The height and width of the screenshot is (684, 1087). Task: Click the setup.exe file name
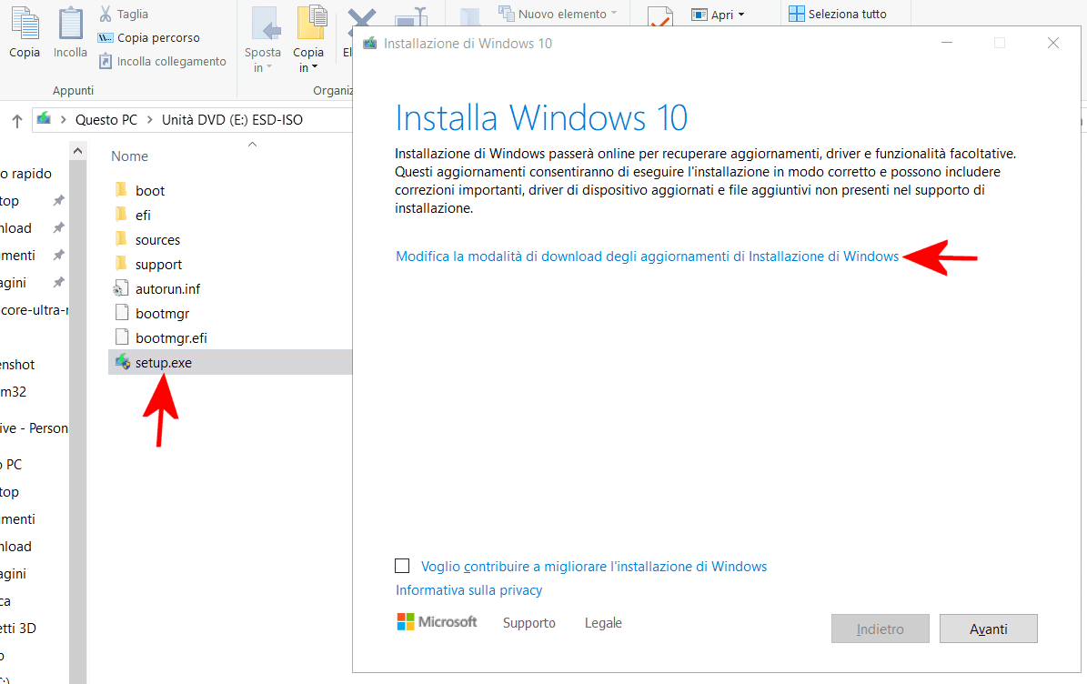[164, 363]
